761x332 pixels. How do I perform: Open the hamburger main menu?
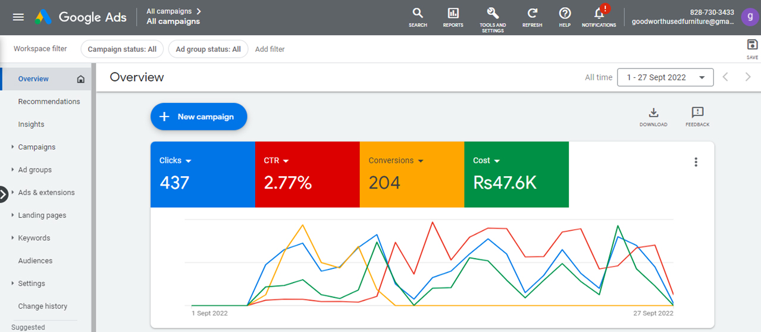[18, 17]
